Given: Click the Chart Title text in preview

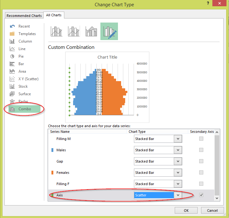Looking at the screenshot, I should tap(107, 57).
